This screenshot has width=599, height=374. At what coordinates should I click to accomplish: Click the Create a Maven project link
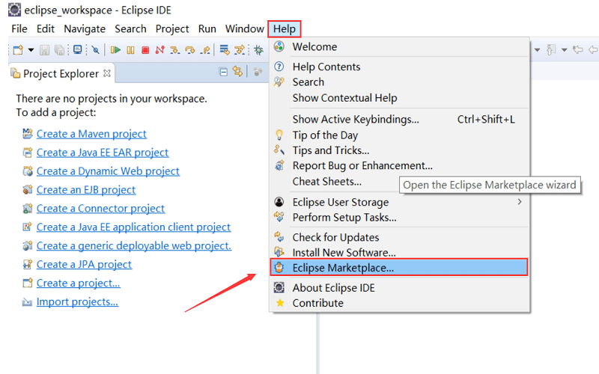(x=91, y=134)
